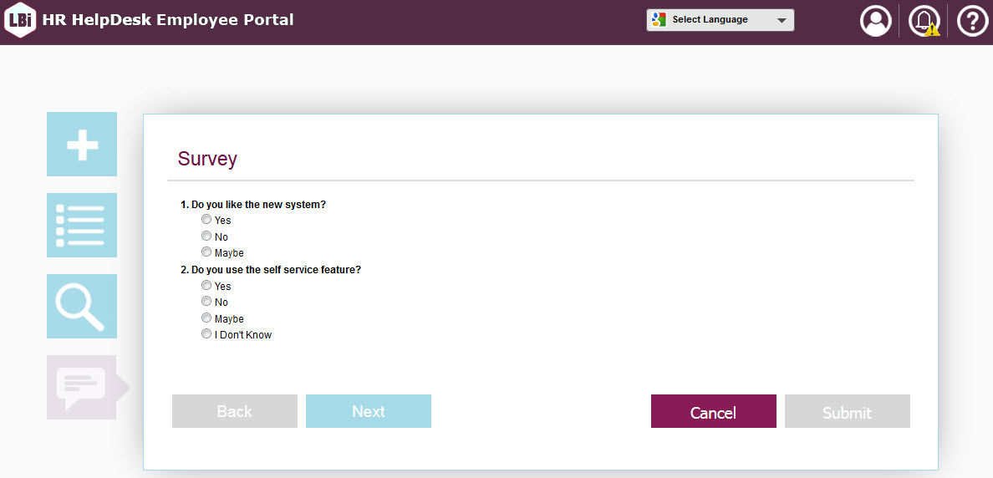993x478 pixels.
Task: Click the Google logo in language selector
Action: 659,20
